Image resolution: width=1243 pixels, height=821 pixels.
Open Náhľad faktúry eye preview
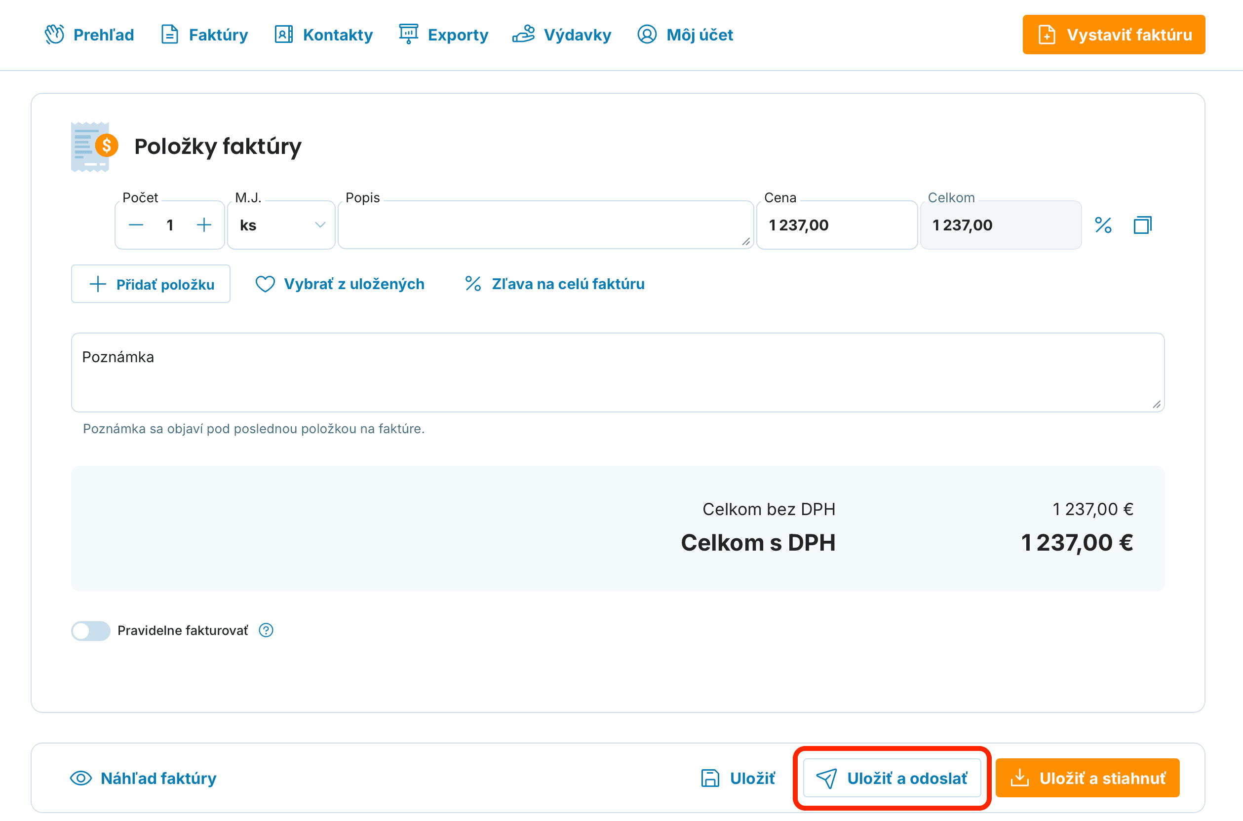143,778
